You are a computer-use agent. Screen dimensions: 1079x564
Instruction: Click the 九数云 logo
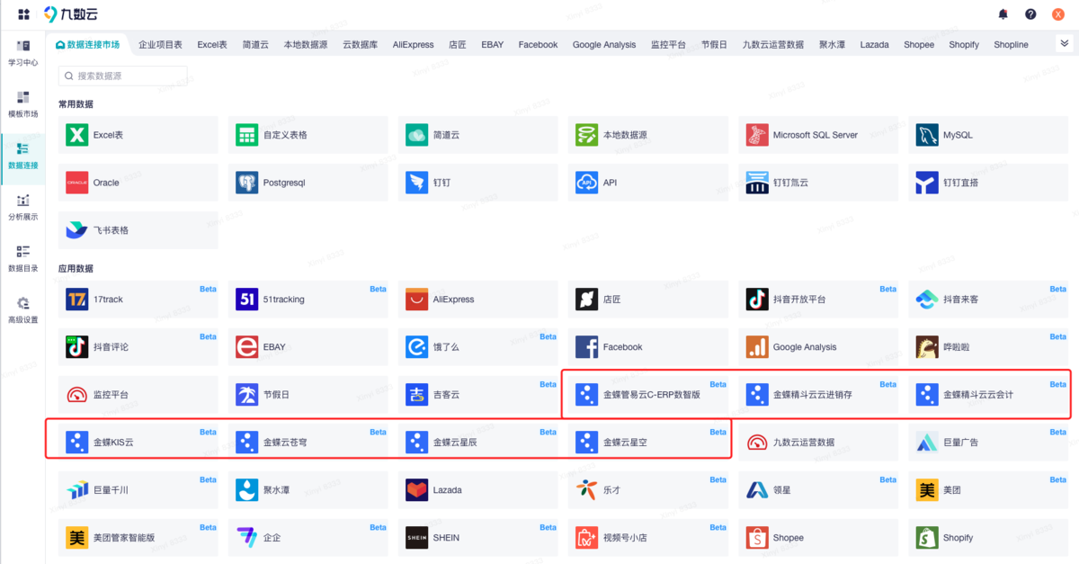click(71, 14)
